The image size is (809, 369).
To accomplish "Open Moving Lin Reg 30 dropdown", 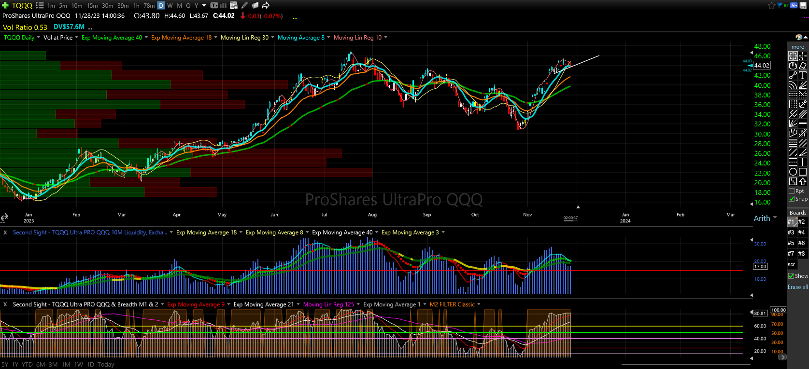I will (272, 38).
